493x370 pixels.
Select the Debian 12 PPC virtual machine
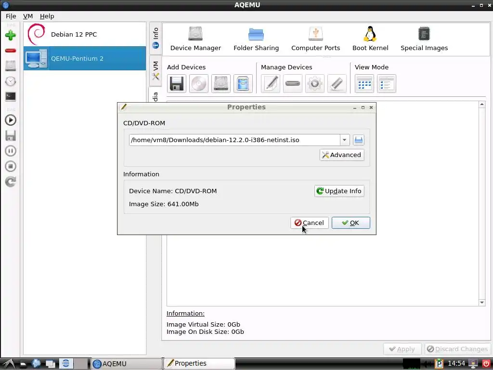coord(85,34)
